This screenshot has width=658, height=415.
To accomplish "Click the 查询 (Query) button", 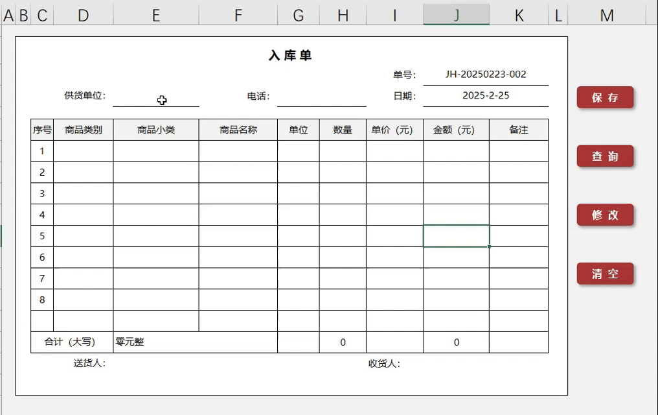I will [x=605, y=156].
